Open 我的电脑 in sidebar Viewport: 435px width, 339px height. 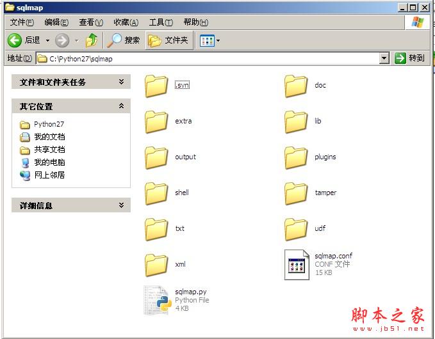point(50,162)
